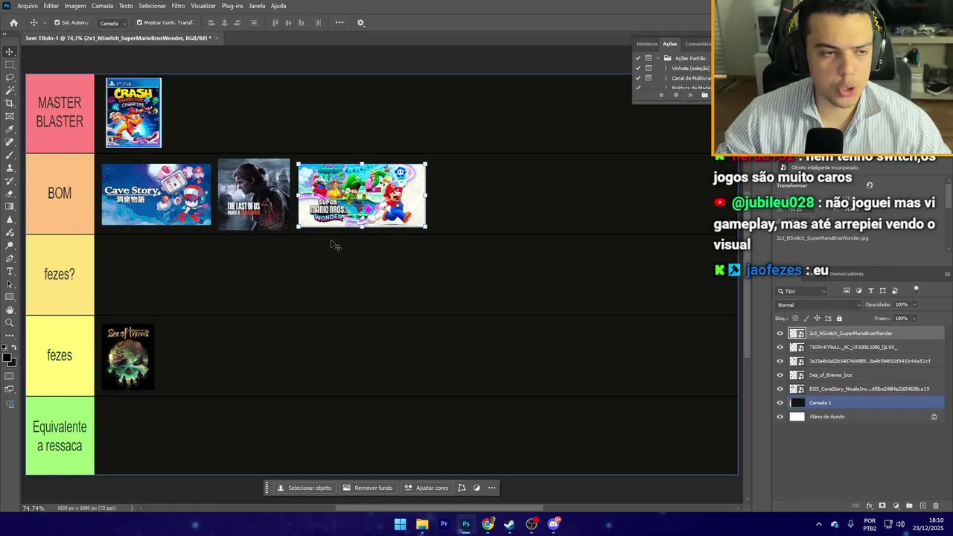The height and width of the screenshot is (536, 953).
Task: Open the Normal blend mode dropdown
Action: point(818,304)
